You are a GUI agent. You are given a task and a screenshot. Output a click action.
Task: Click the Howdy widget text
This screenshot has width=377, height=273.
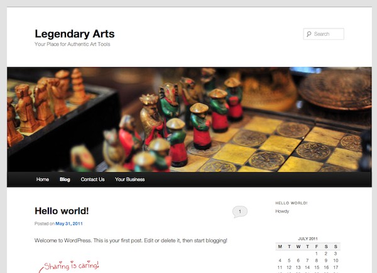tap(282, 211)
